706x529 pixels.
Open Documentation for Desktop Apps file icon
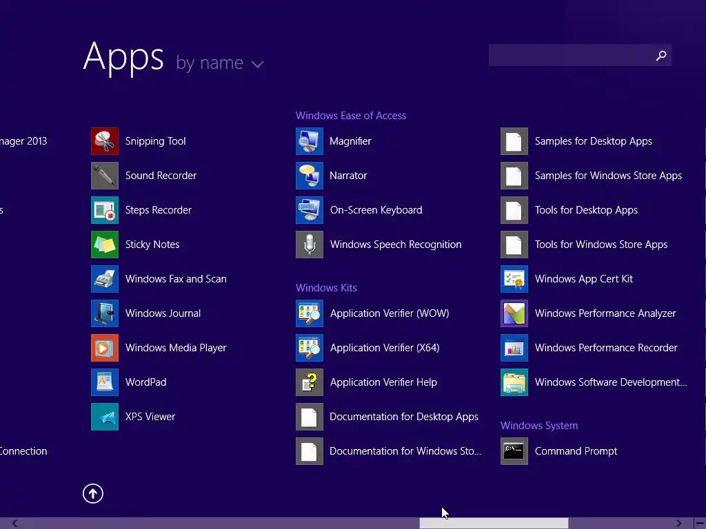click(x=310, y=417)
